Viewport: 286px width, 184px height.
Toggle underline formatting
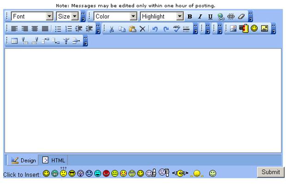[x=210, y=17]
